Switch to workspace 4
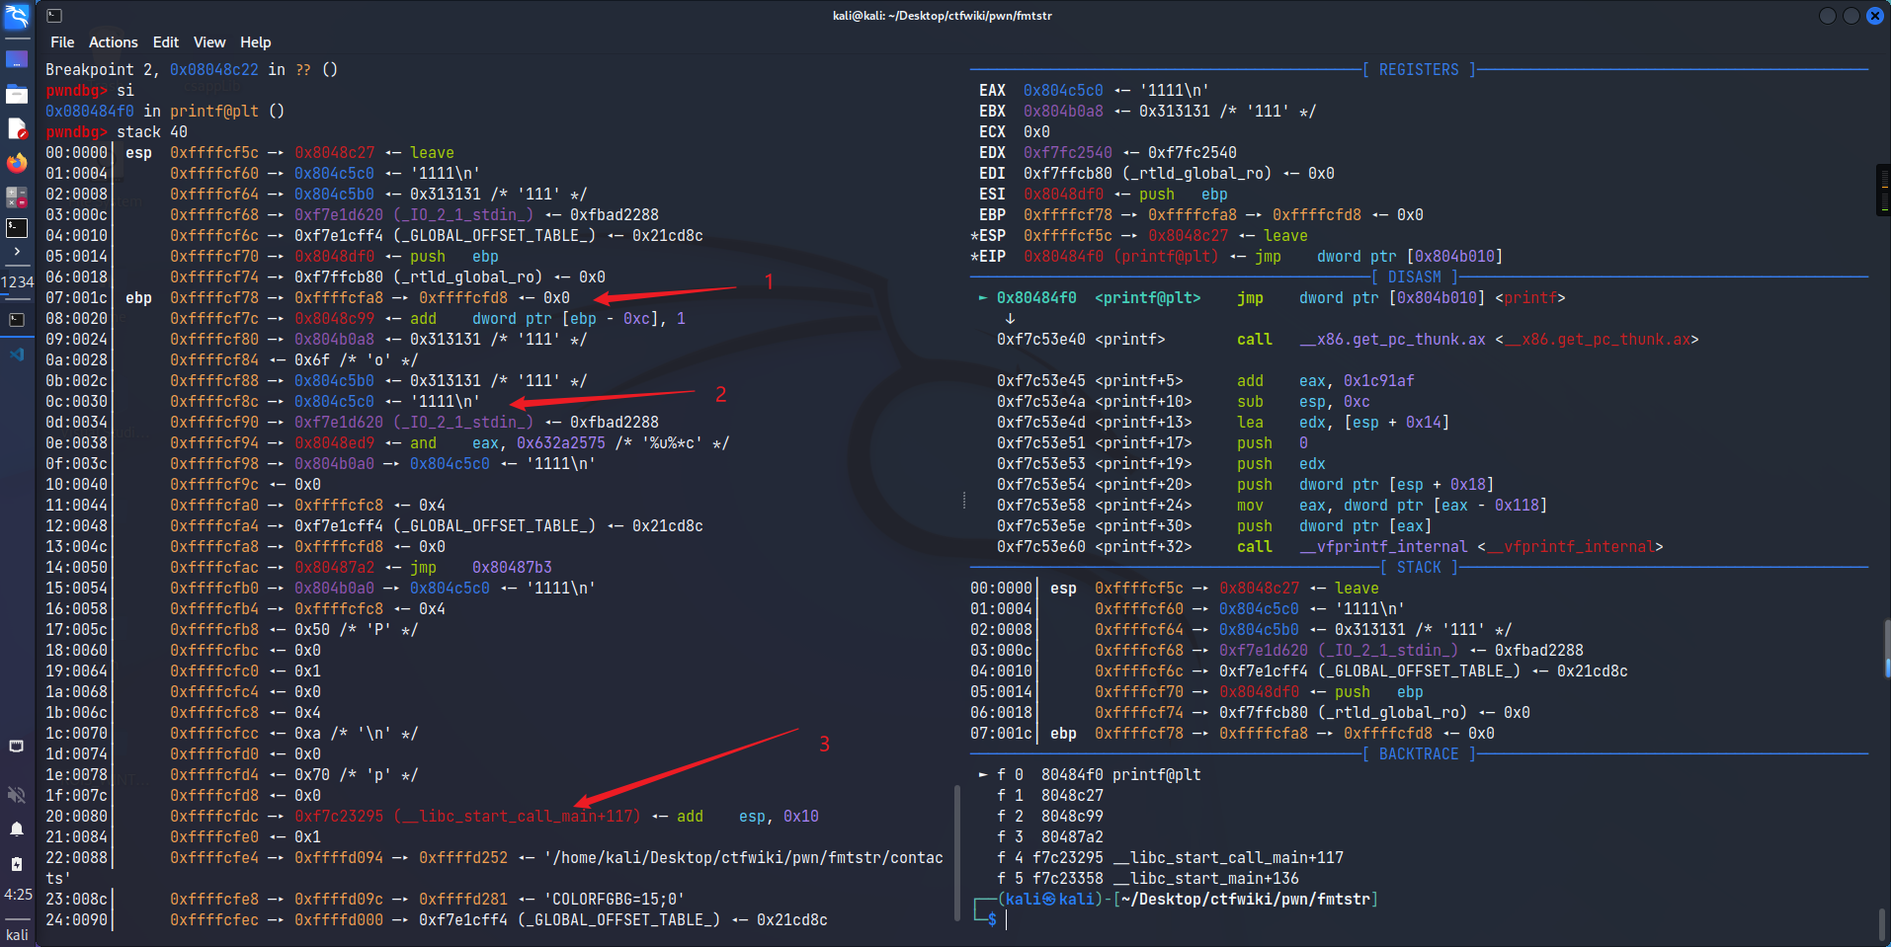Screen dimensions: 1891x947 [x=30, y=282]
